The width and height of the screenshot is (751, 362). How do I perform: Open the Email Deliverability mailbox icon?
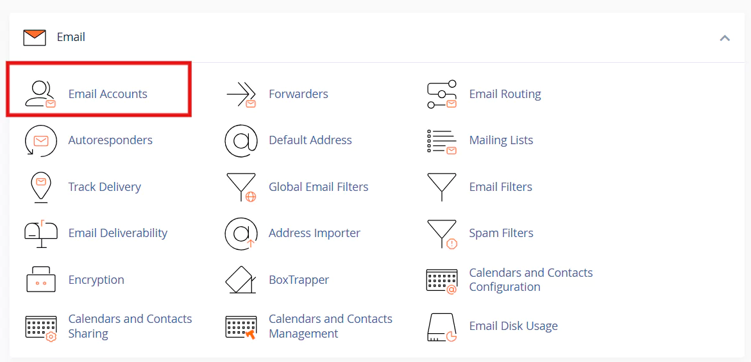tap(40, 233)
